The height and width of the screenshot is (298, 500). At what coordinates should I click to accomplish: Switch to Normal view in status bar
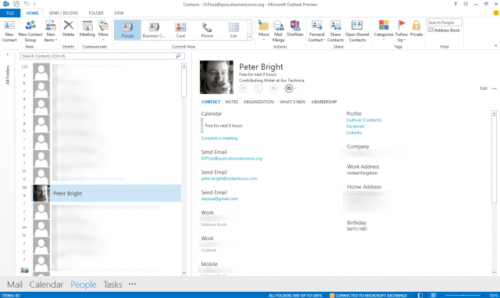coord(420,296)
